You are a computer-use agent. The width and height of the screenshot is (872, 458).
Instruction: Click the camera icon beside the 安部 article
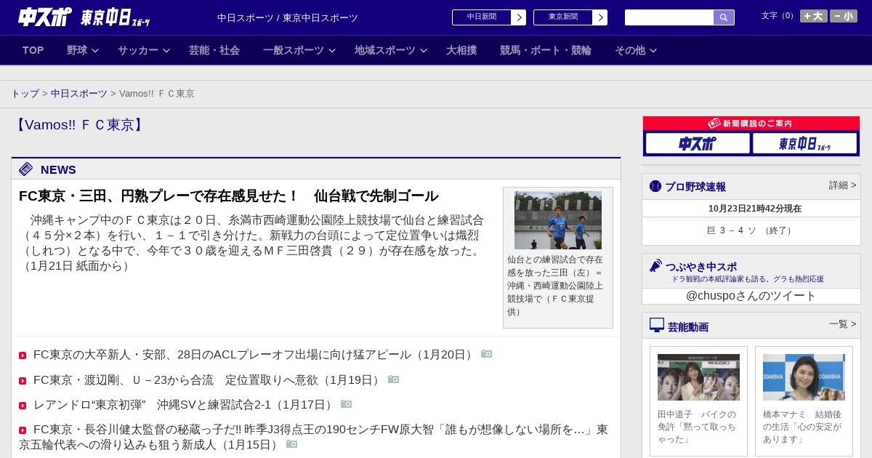click(486, 354)
